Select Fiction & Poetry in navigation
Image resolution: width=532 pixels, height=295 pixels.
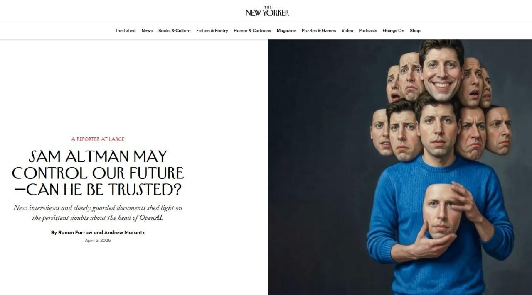[212, 31]
